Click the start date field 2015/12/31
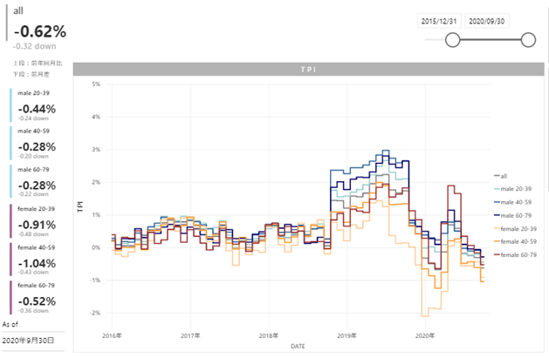 [439, 20]
